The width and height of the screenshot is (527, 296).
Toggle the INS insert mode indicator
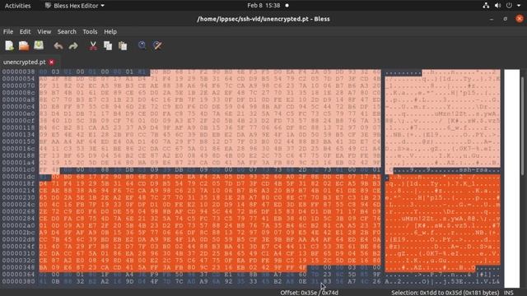coord(508,293)
